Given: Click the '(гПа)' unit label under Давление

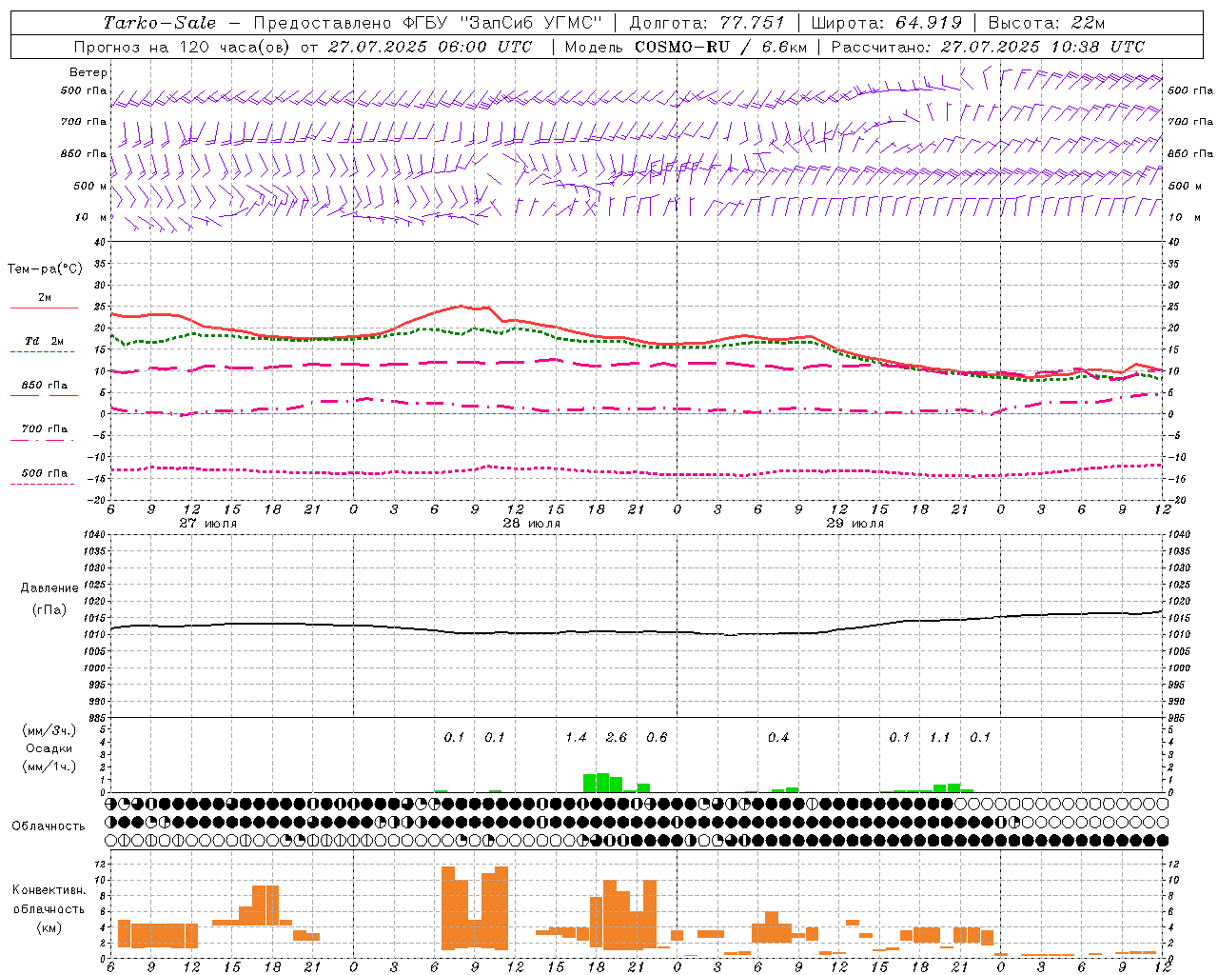Looking at the screenshot, I should (x=49, y=609).
